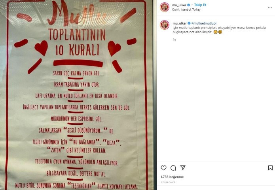
Task: Click the poster photo of meeting rules
Action: pos(77,95)
